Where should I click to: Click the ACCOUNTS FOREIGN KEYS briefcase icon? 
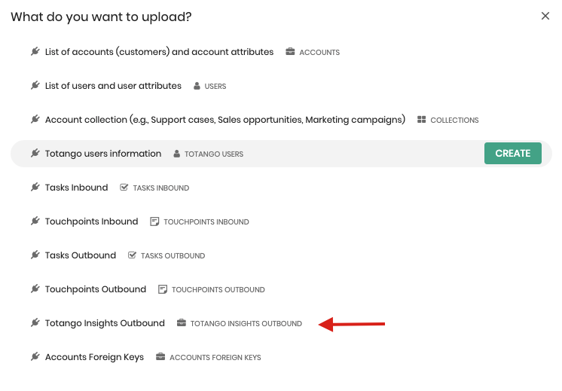160,357
